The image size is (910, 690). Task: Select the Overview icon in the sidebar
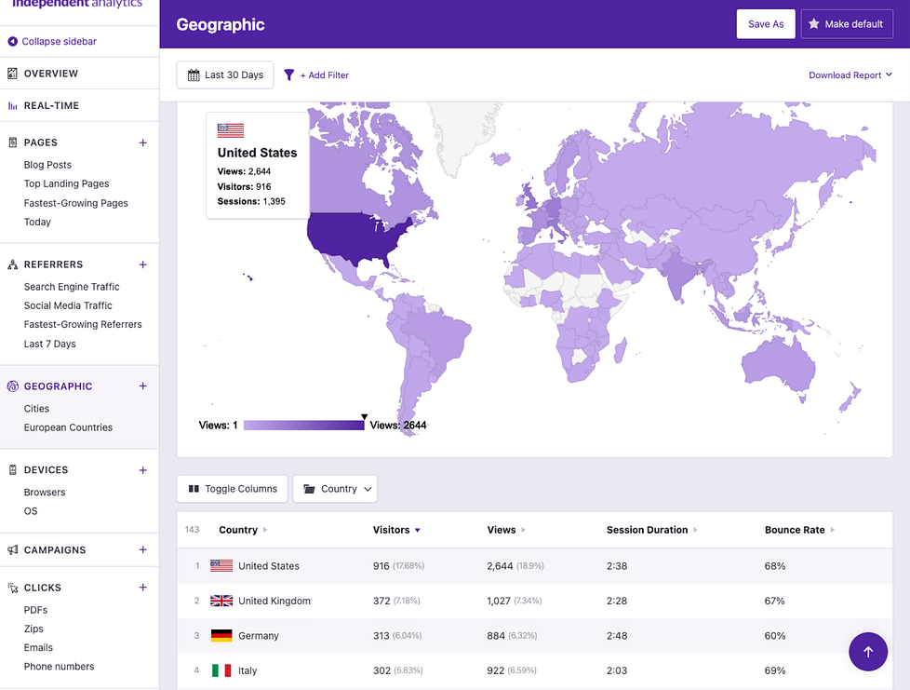click(x=10, y=73)
